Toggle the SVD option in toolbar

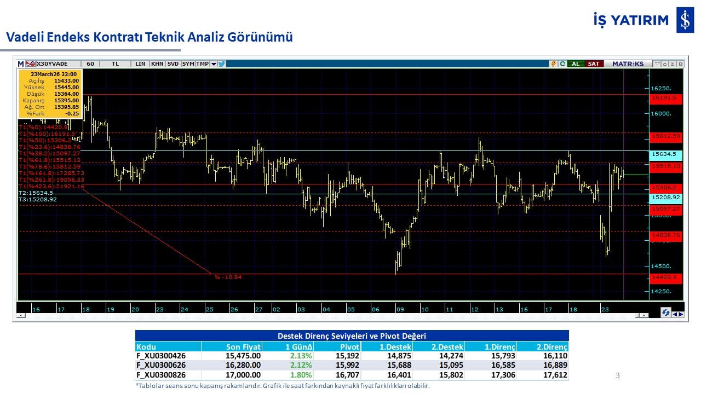[x=173, y=64]
